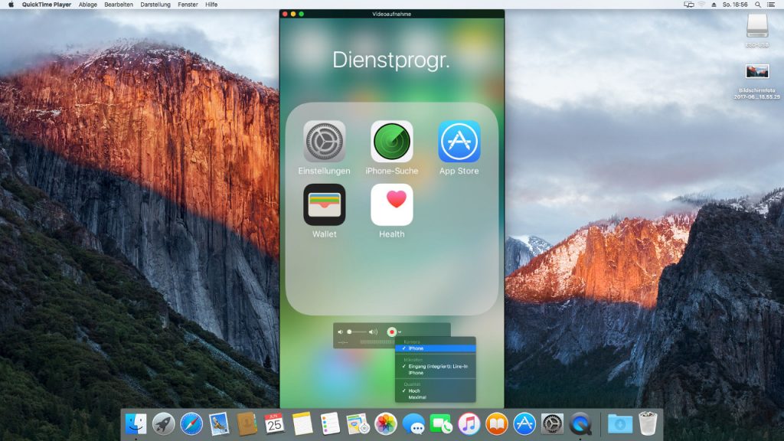Open App Store in Dienstprogr. folder
Viewport: 784px width, 441px height.
click(459, 142)
